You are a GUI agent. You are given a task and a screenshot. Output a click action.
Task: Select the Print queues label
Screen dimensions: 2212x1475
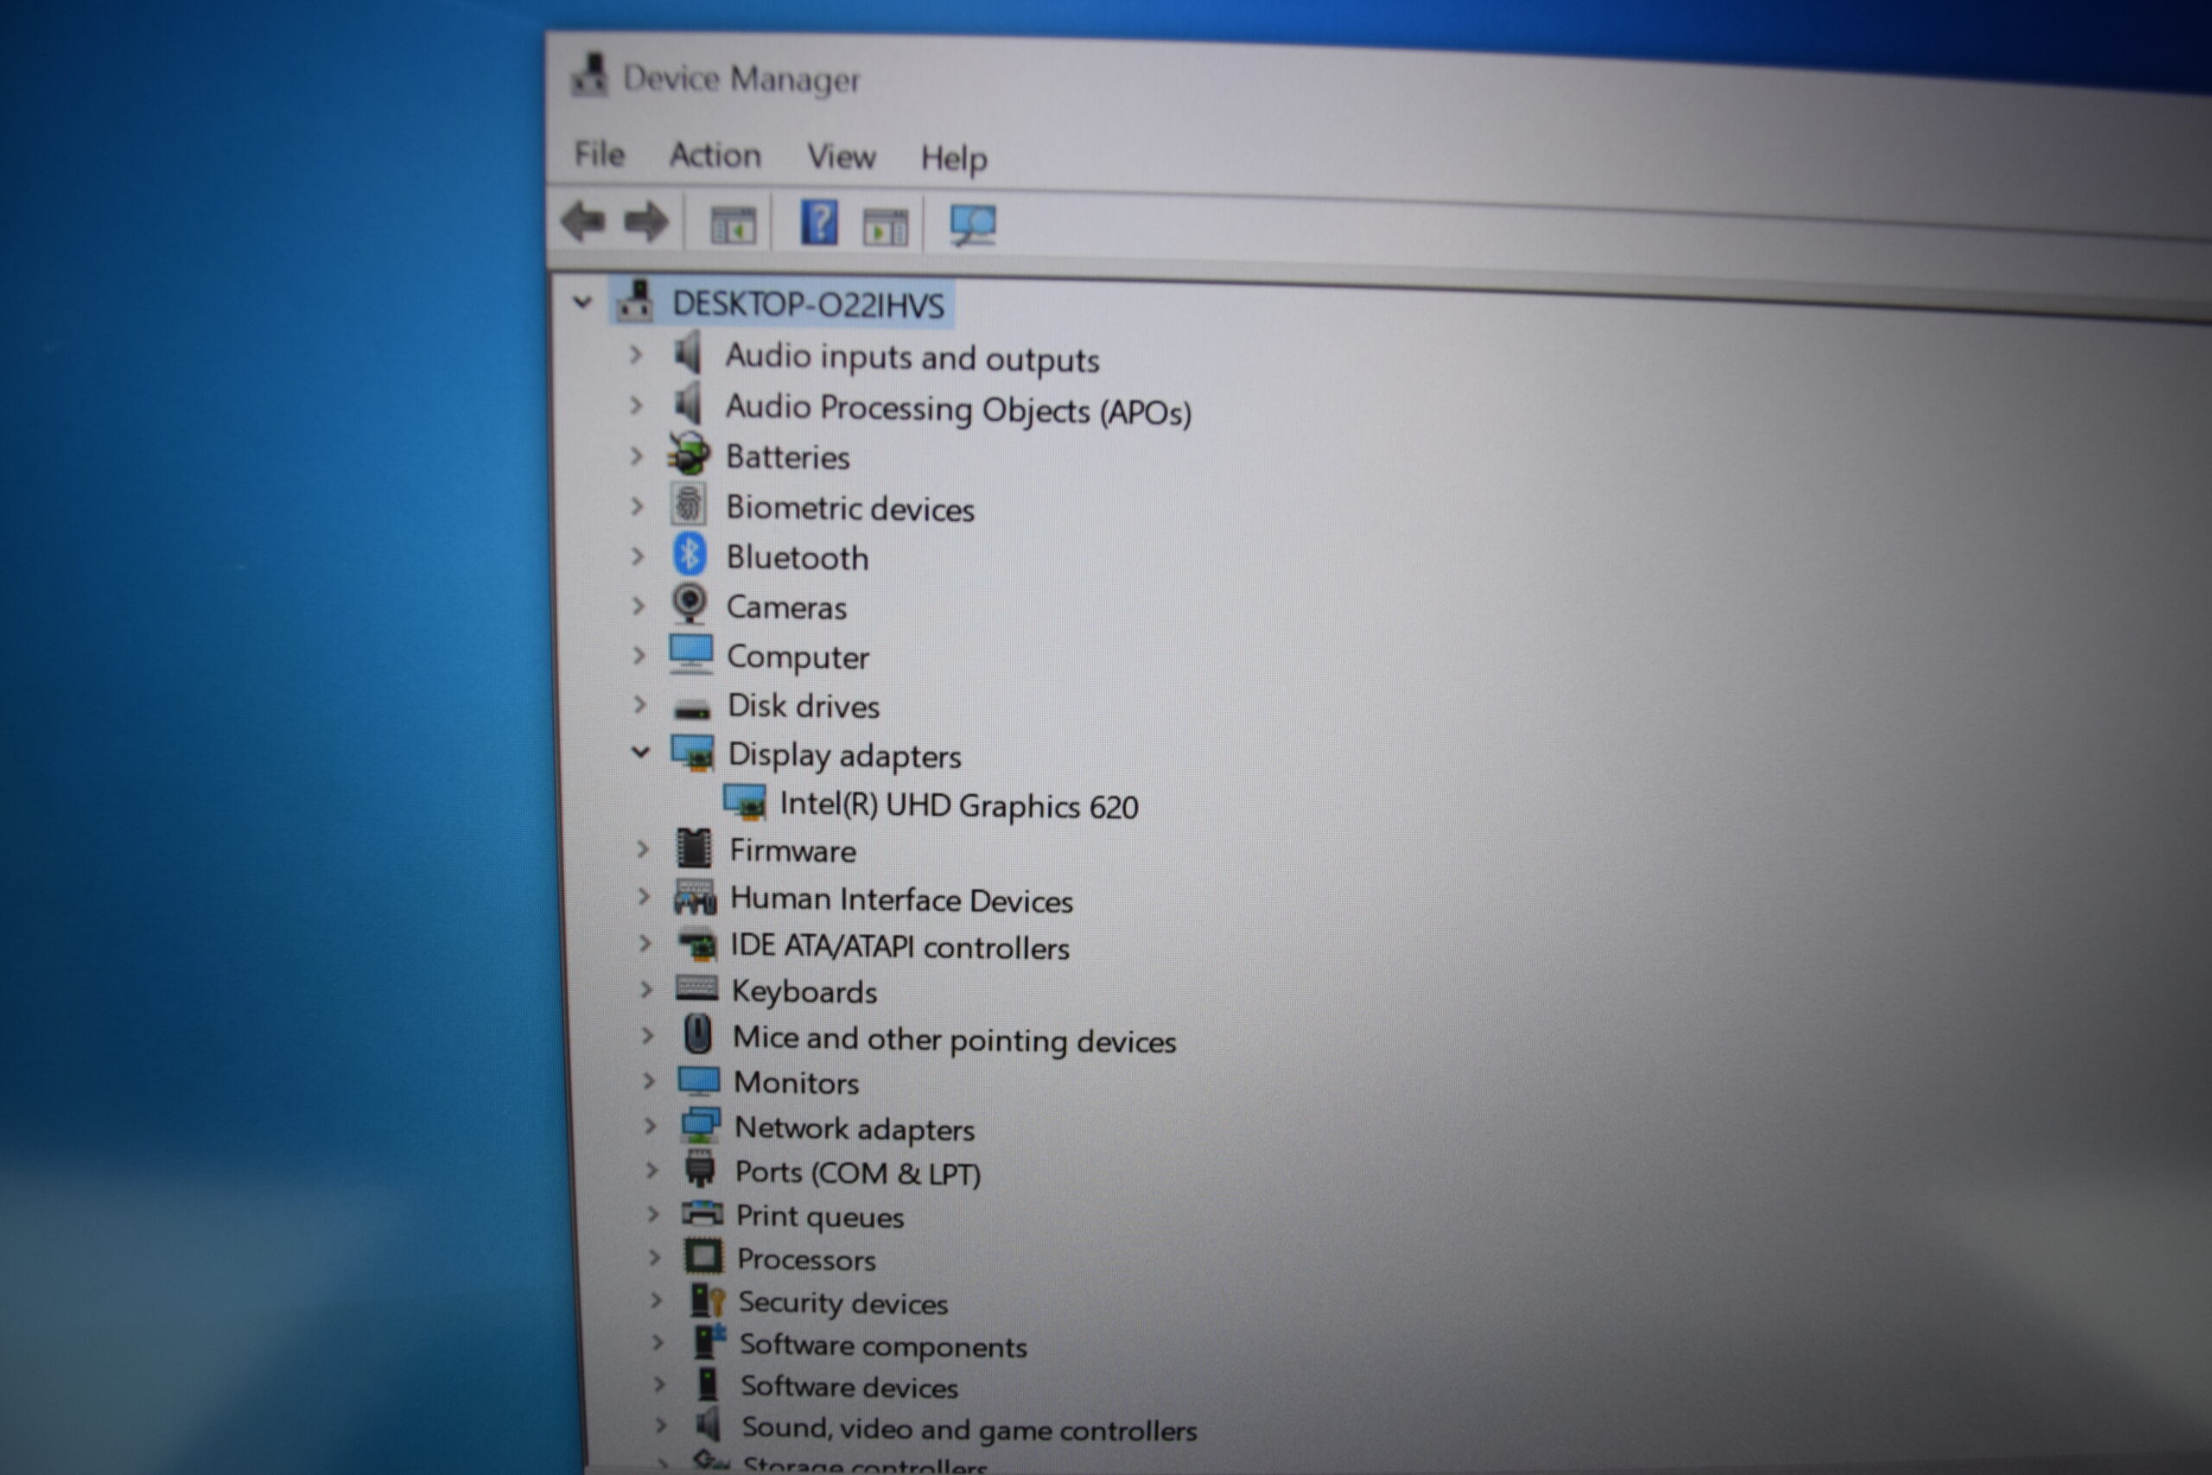pos(819,1217)
